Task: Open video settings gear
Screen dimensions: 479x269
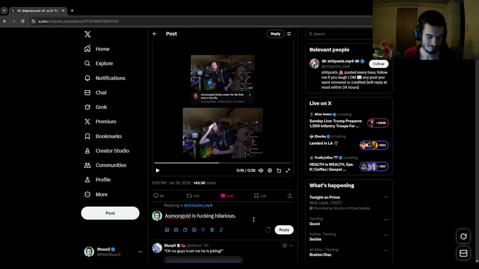Action: (x=270, y=170)
